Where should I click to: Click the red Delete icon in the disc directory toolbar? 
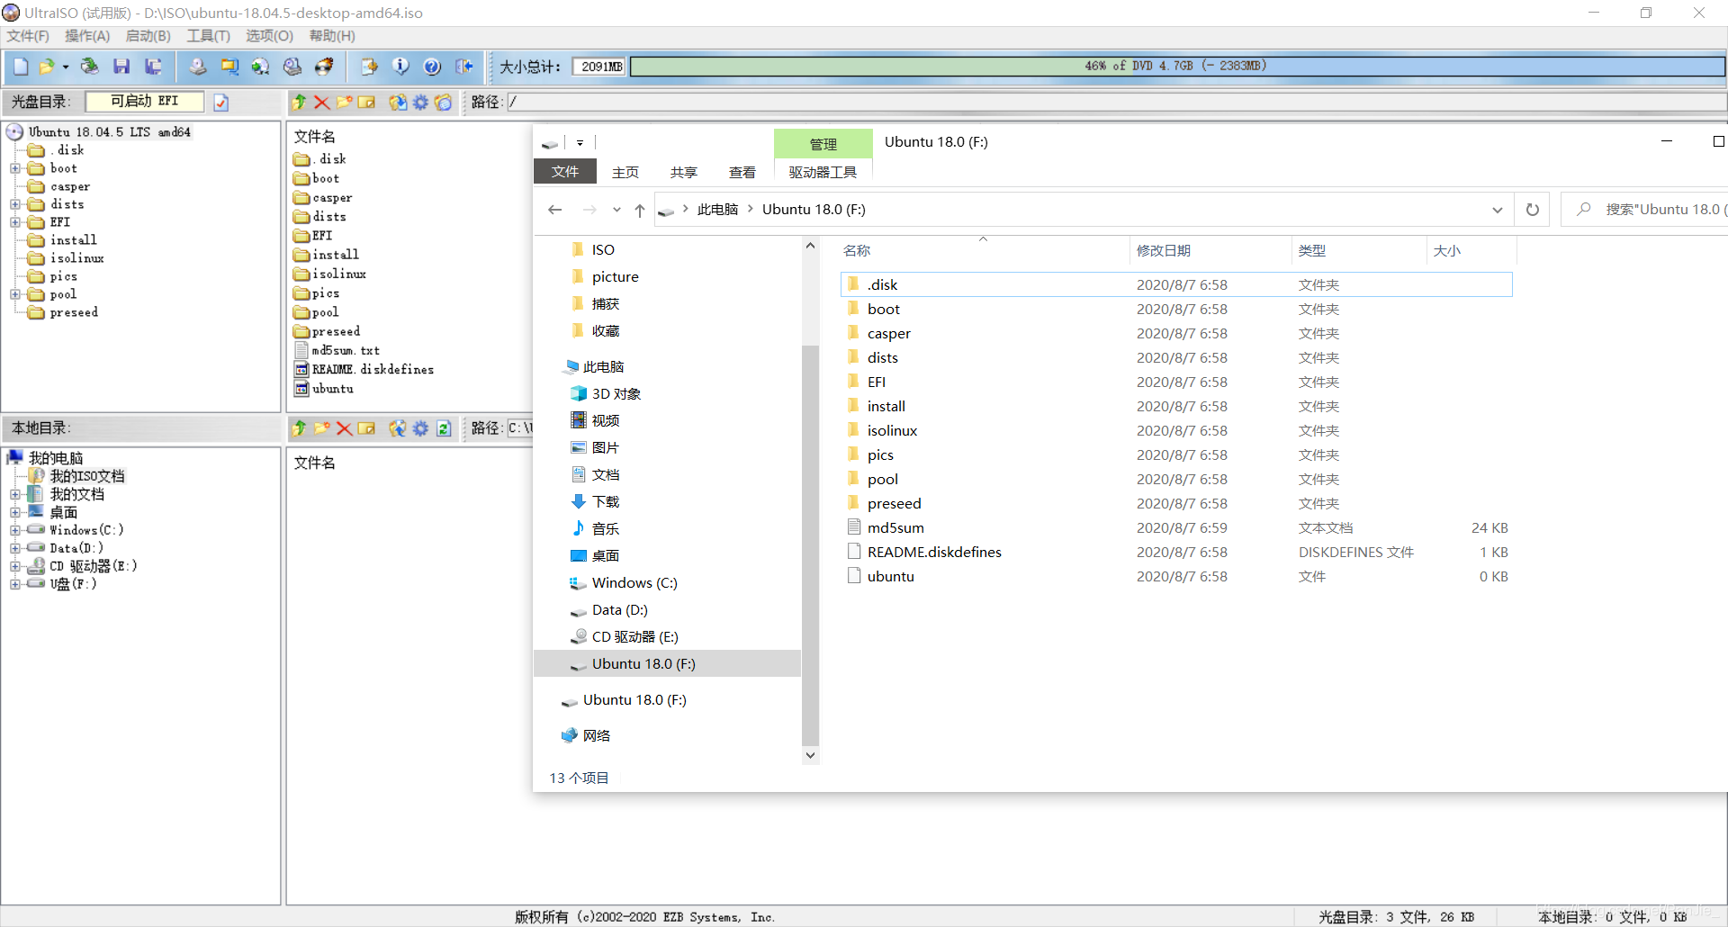pyautogui.click(x=321, y=103)
